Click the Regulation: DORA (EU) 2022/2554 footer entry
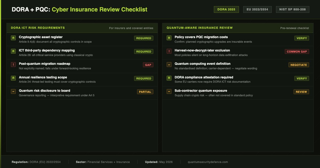Image resolution: width=320 pixels, height=168 pixels. (36, 162)
